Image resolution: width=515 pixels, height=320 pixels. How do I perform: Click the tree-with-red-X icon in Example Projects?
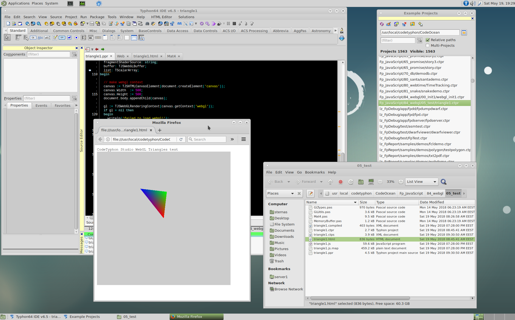404,24
